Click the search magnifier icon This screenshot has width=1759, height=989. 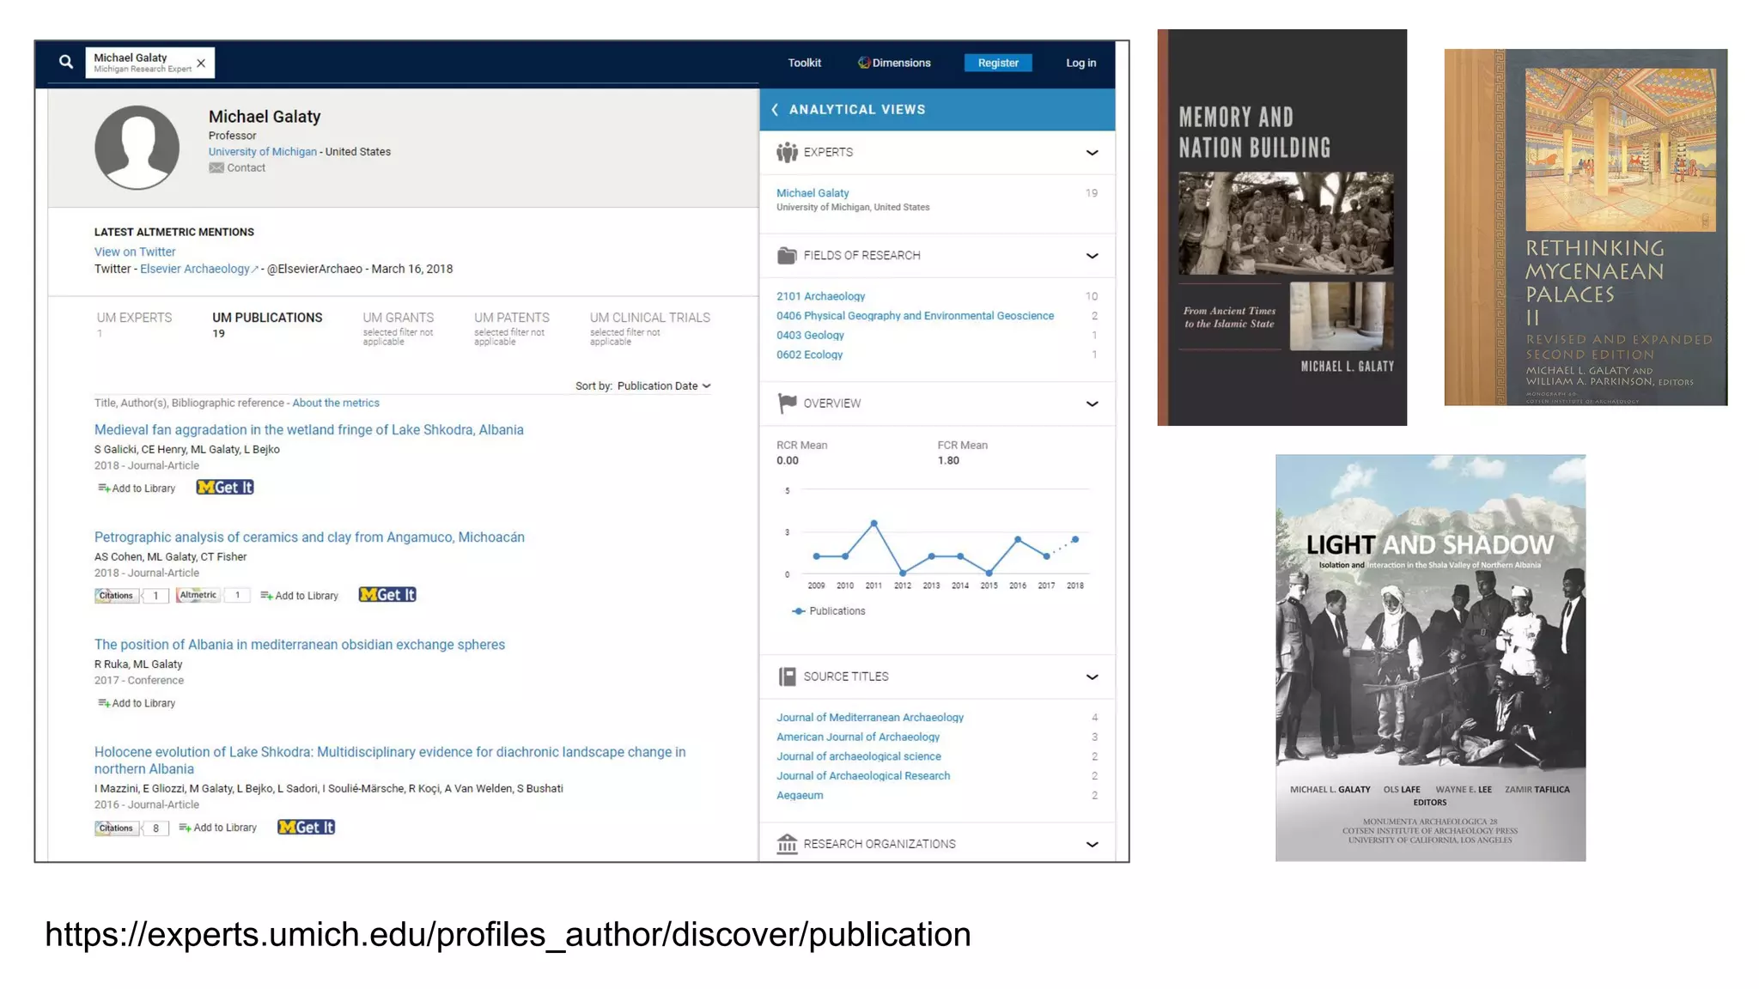tap(66, 62)
